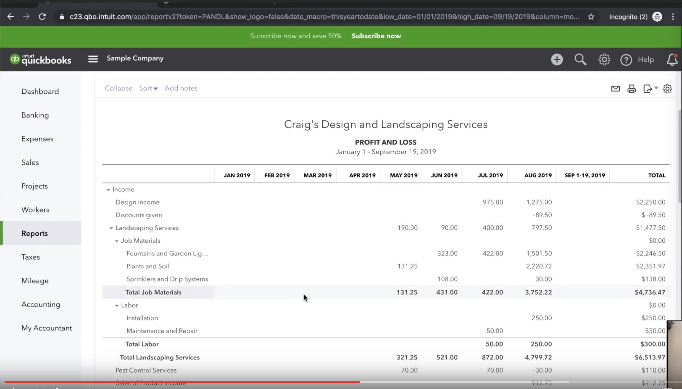Screen dimensions: 682x389
Task: Collapse the Income section
Action: click(108, 189)
